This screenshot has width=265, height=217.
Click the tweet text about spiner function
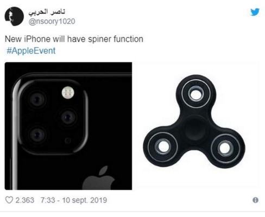click(74, 39)
